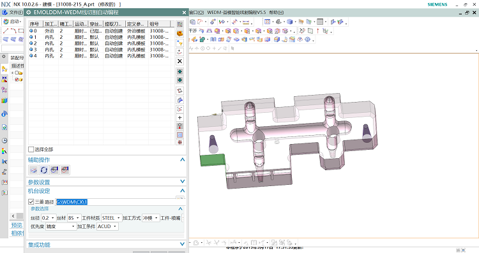
Task: Click the 提取刀... column header
Action: 114,24
